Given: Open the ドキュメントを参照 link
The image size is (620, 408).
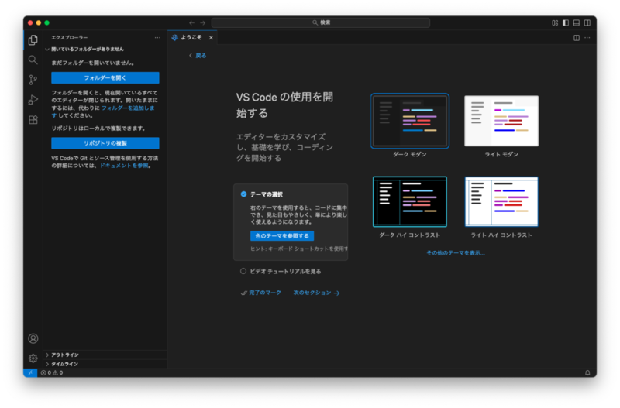Looking at the screenshot, I should [124, 166].
